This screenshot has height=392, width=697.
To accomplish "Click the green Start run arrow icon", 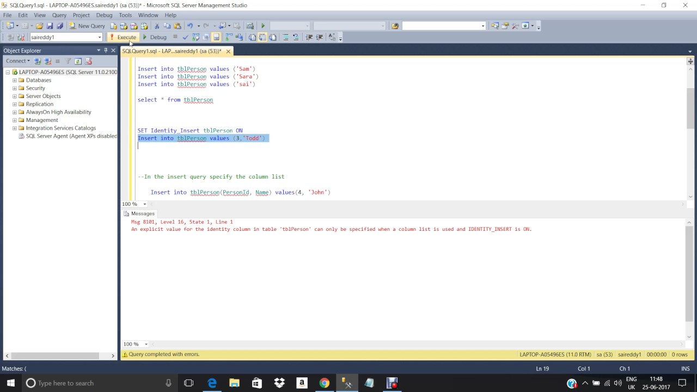I will tap(263, 26).
